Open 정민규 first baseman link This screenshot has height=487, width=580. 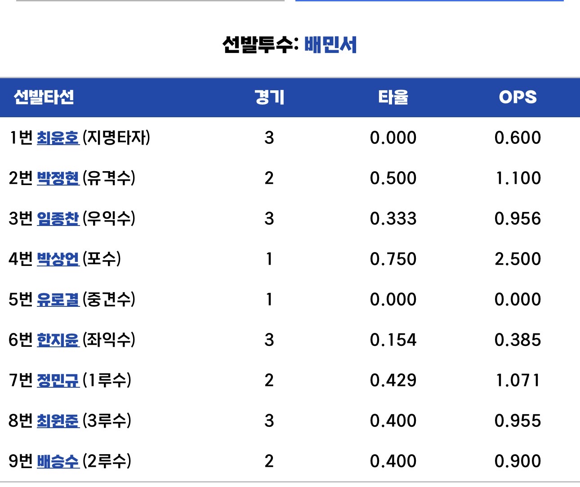58,380
